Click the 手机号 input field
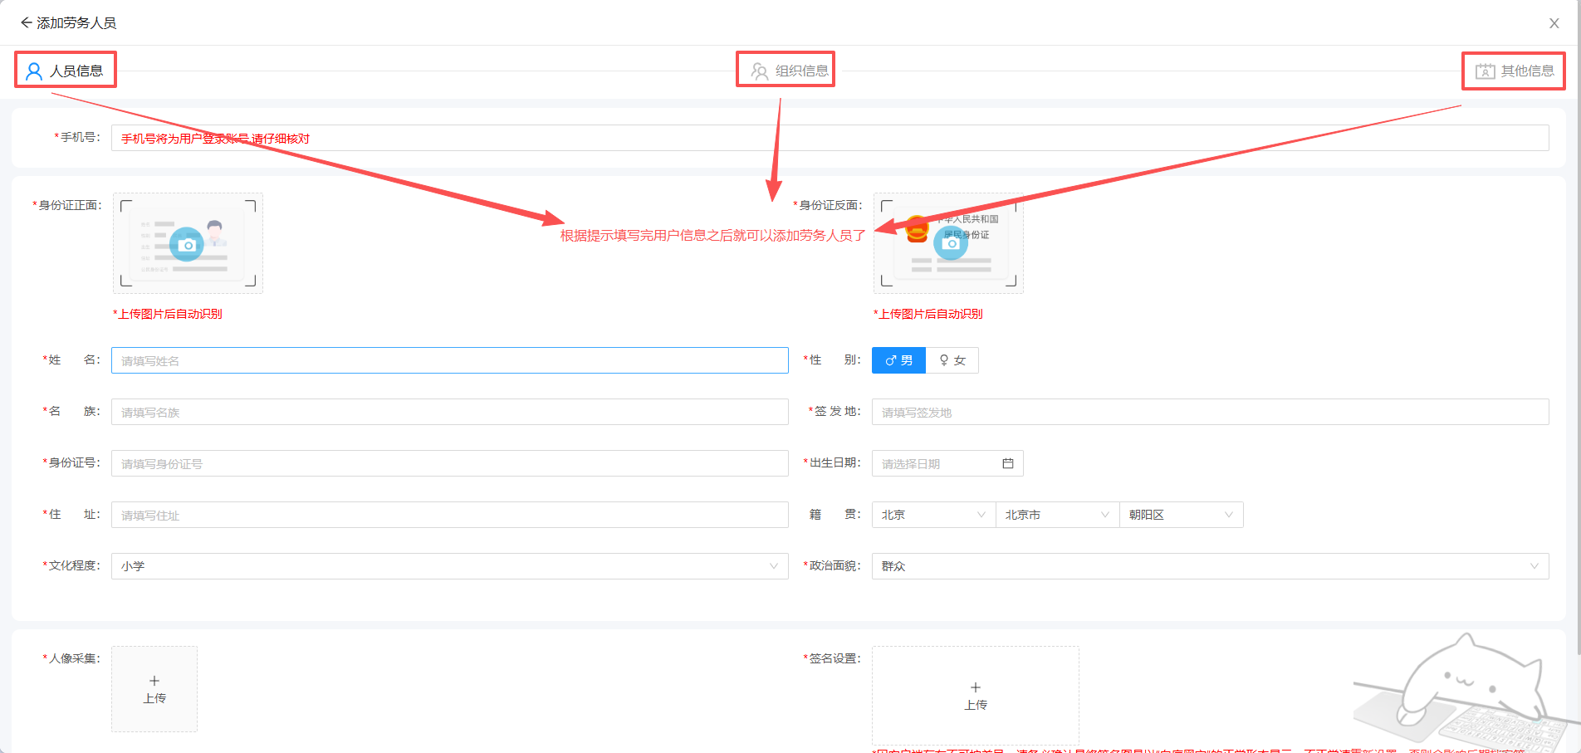 click(830, 138)
